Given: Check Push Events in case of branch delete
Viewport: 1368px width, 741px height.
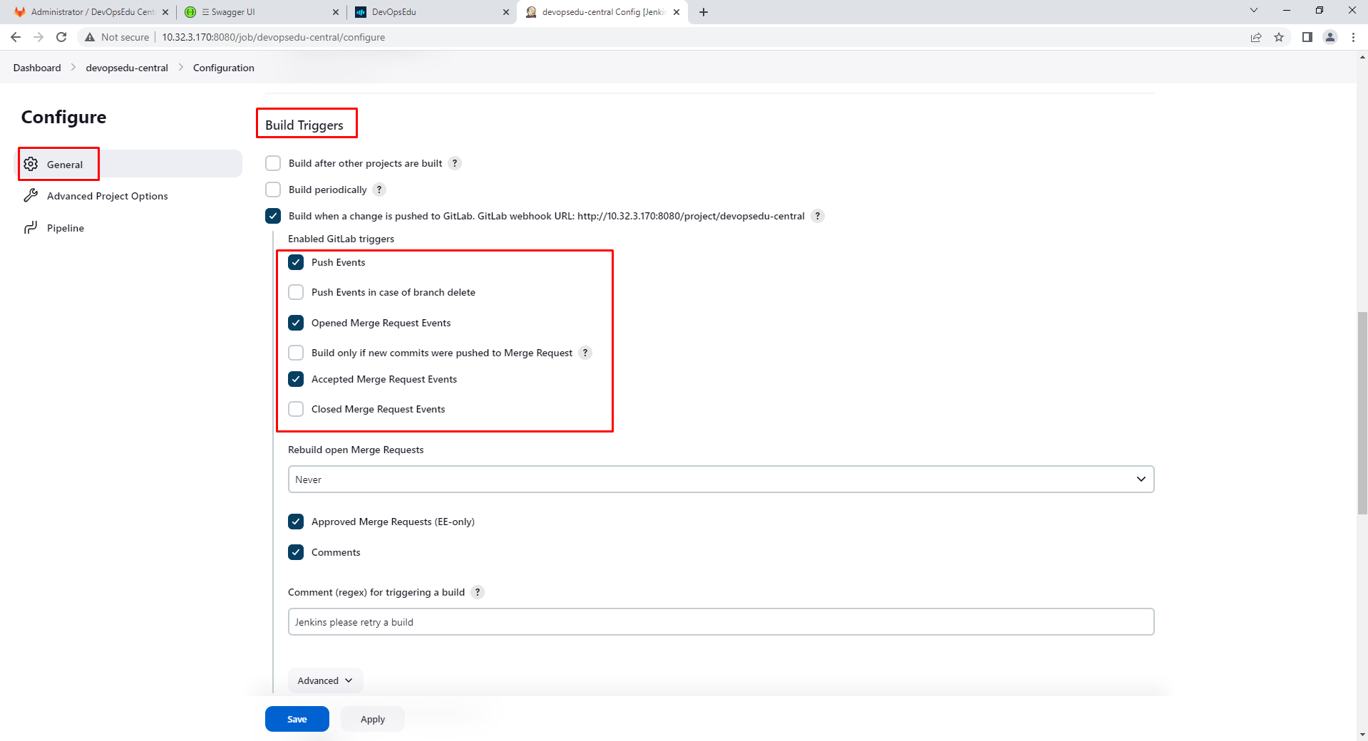Looking at the screenshot, I should (296, 292).
